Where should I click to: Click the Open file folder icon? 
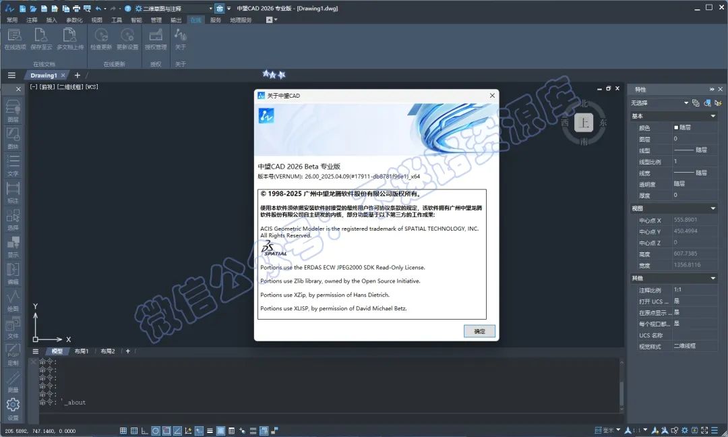[x=34, y=8]
